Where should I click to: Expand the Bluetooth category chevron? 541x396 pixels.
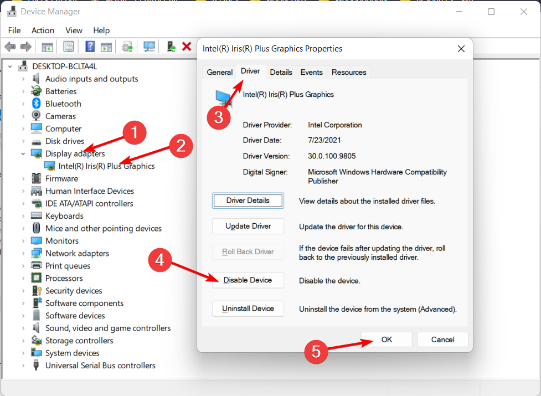pyautogui.click(x=23, y=104)
